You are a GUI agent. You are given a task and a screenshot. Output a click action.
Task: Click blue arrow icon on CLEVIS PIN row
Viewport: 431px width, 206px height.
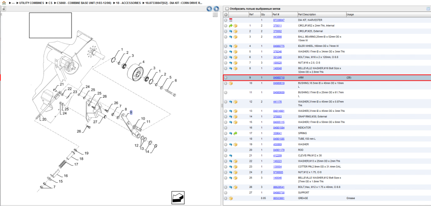231,156
